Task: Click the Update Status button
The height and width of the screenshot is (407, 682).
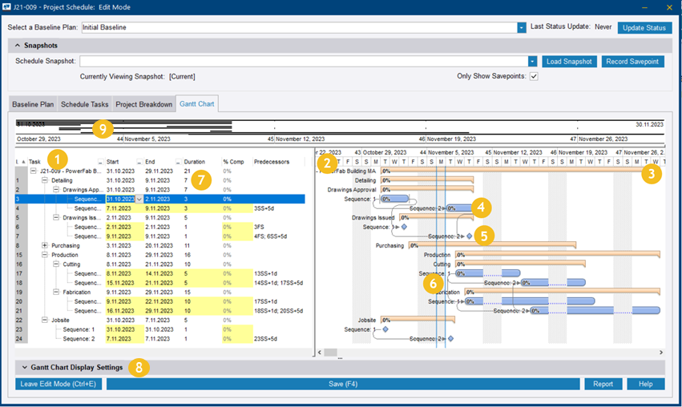Action: pyautogui.click(x=644, y=27)
